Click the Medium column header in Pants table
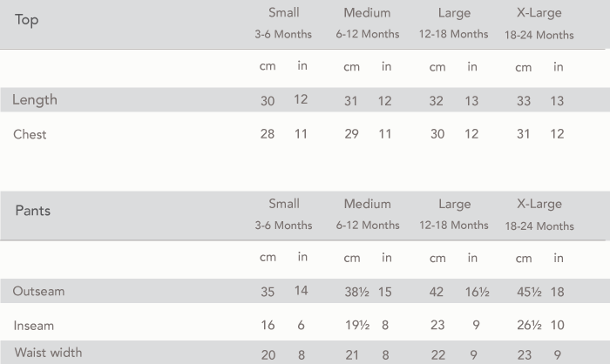 (x=367, y=204)
